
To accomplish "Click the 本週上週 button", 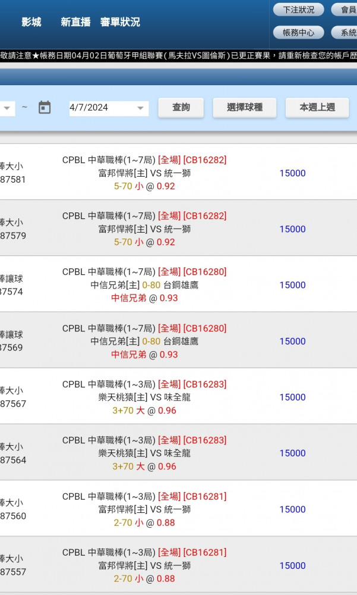I will pyautogui.click(x=317, y=107).
